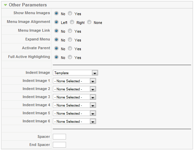Screen dimensions: 194x150
Task: Open the Indent Image 3 dropdown
Action: coord(74,97)
